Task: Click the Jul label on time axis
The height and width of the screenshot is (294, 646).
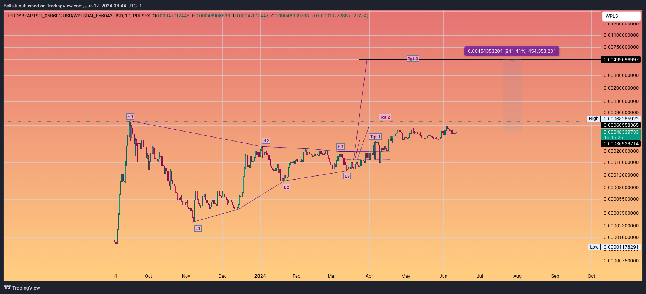Action: coord(480,276)
